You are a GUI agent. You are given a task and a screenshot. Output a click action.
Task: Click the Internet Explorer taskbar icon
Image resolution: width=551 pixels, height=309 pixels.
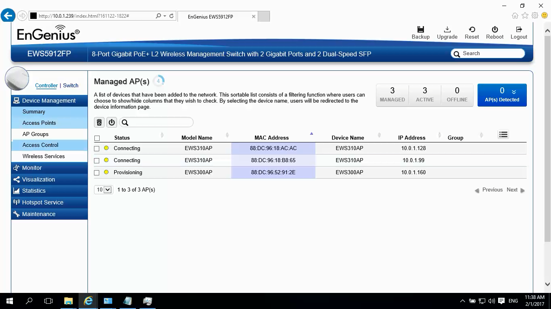(88, 301)
